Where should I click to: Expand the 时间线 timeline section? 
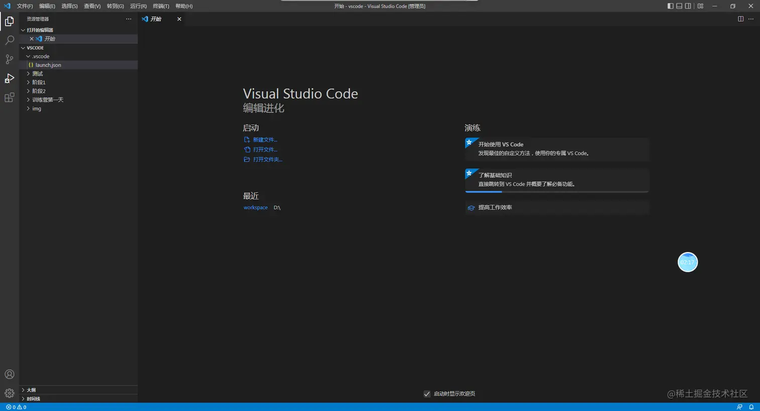[23, 398]
